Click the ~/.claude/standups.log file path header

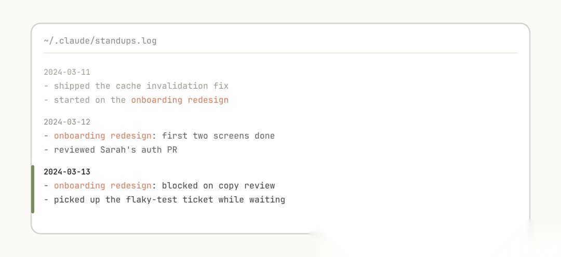click(x=100, y=40)
